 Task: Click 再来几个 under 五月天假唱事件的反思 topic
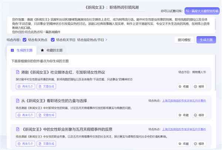[26, 143]
